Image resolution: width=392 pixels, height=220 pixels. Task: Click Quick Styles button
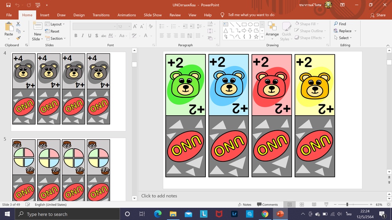point(286,31)
